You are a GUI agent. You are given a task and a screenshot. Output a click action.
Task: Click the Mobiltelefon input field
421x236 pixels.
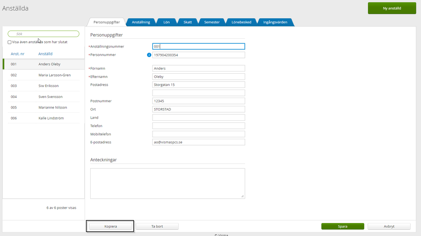tap(198, 134)
